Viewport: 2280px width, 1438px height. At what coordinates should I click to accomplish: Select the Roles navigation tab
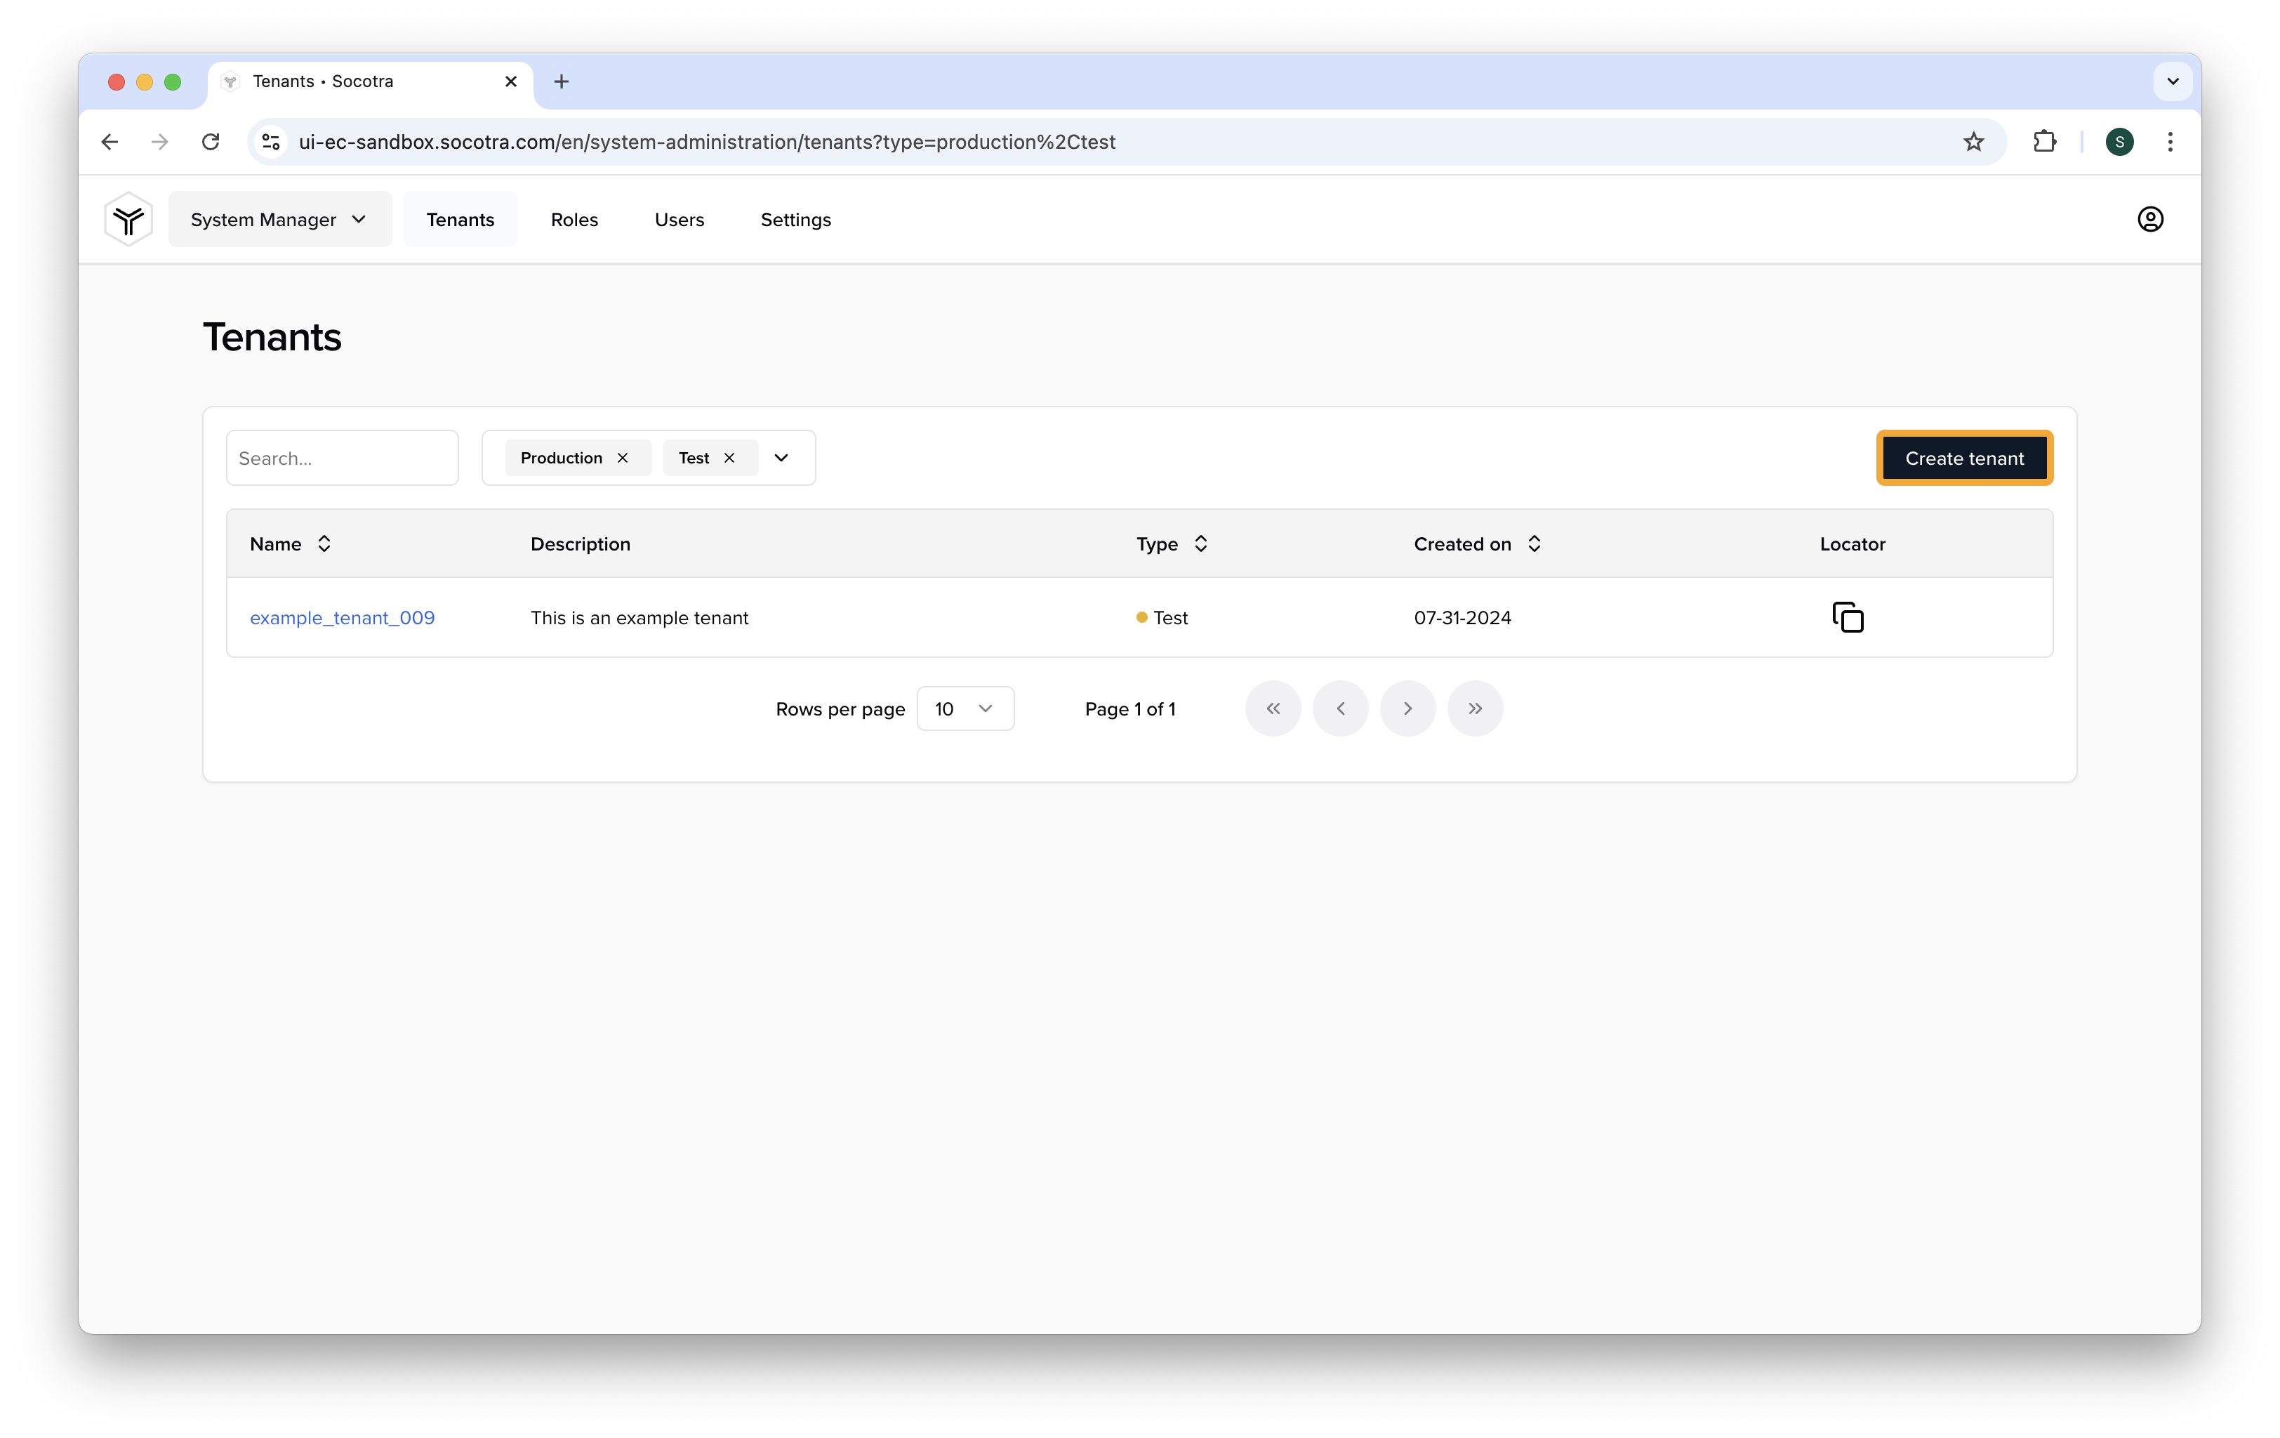click(574, 218)
